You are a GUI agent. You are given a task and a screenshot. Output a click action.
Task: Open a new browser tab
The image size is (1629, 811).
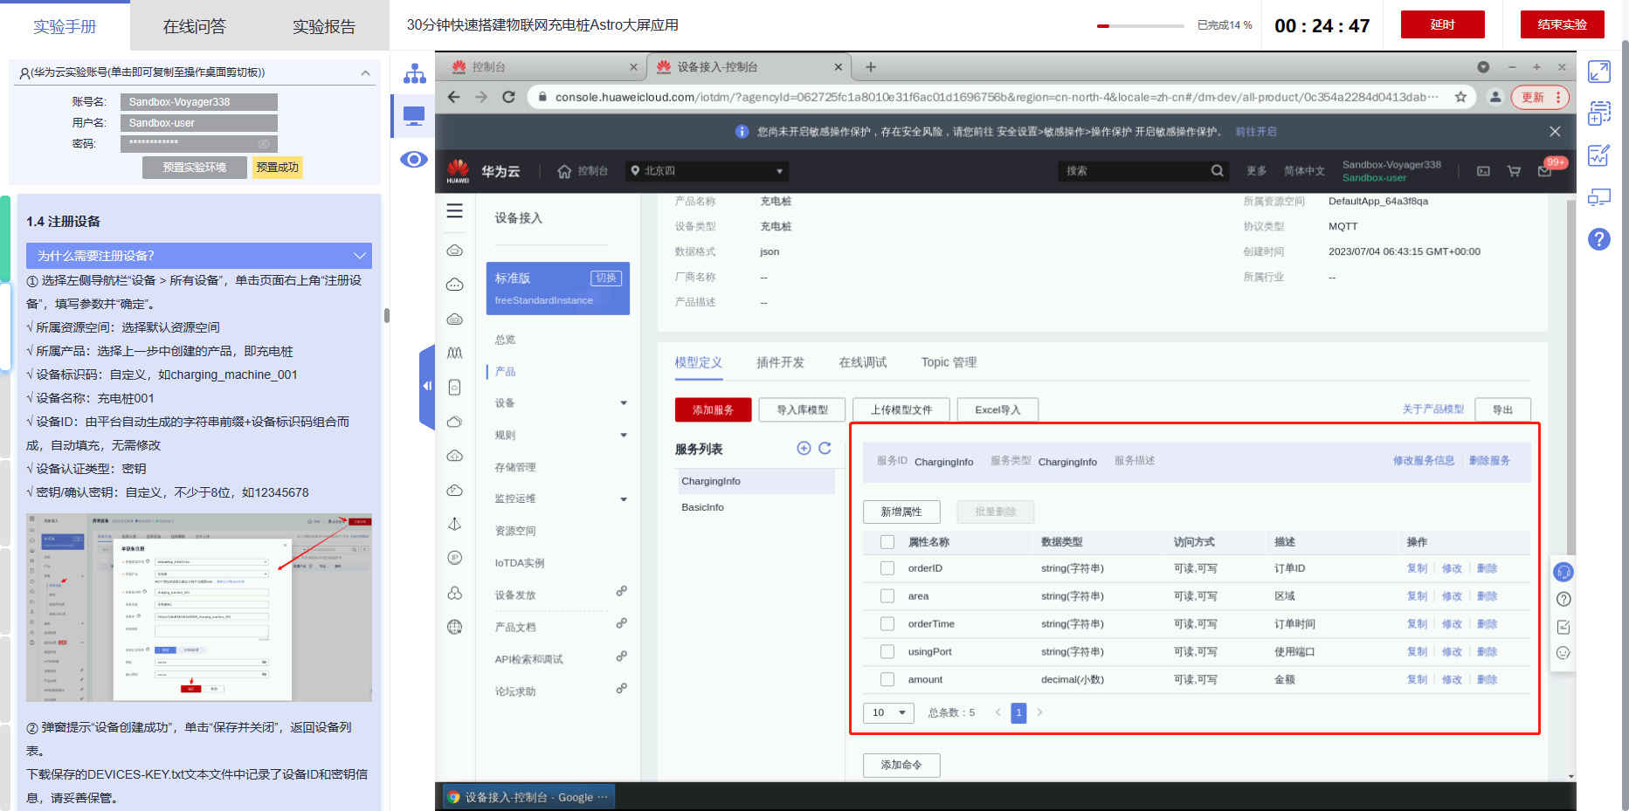870,67
